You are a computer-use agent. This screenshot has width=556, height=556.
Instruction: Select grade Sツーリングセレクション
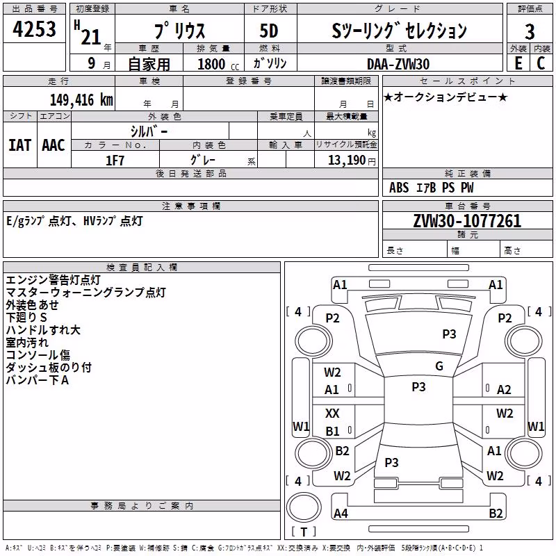[399, 31]
